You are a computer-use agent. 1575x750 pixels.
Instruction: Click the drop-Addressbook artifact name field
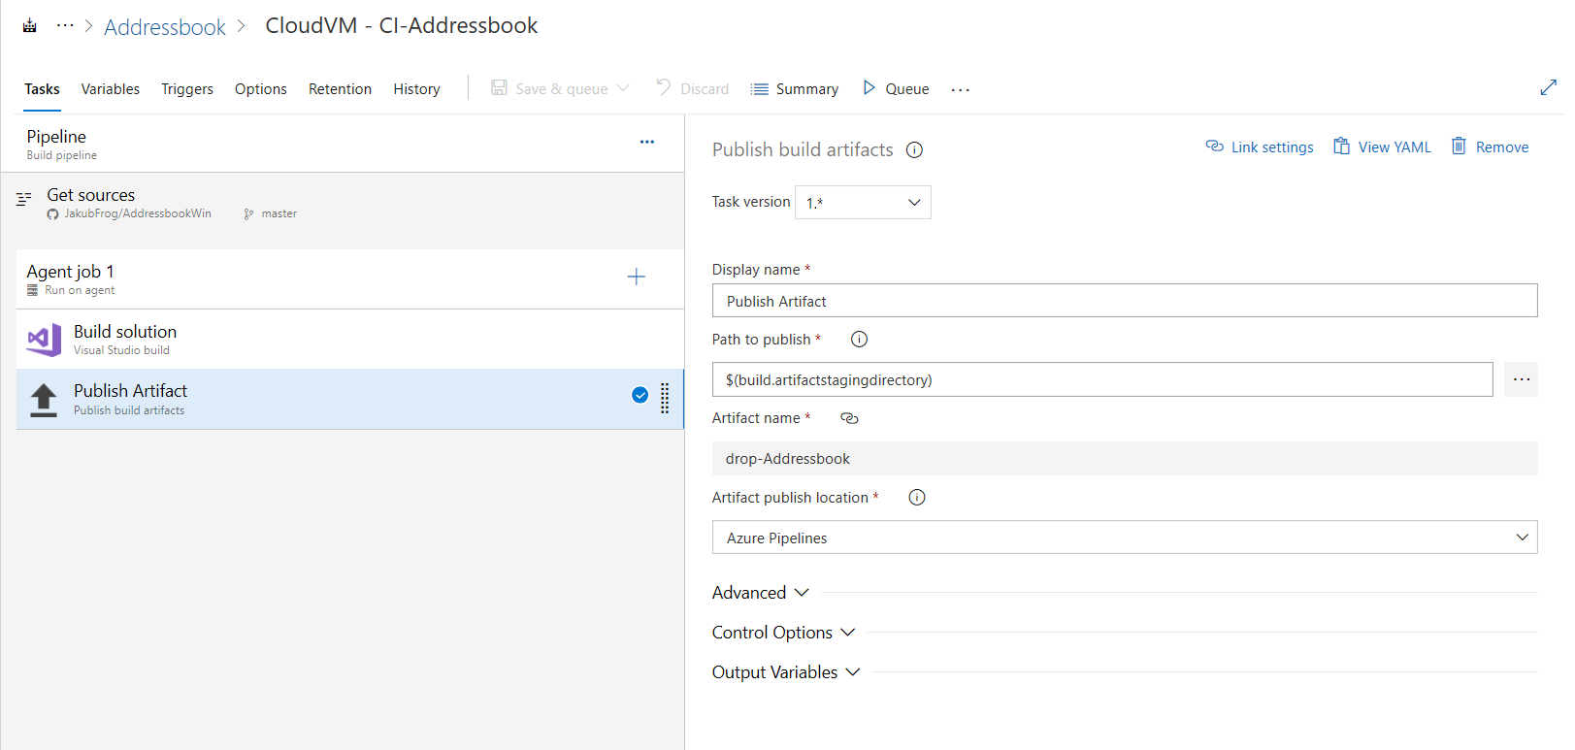coord(1125,459)
